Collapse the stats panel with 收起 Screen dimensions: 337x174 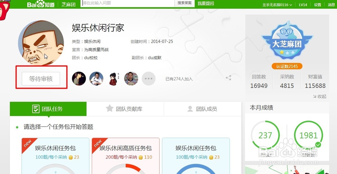pyautogui.click(x=319, y=97)
